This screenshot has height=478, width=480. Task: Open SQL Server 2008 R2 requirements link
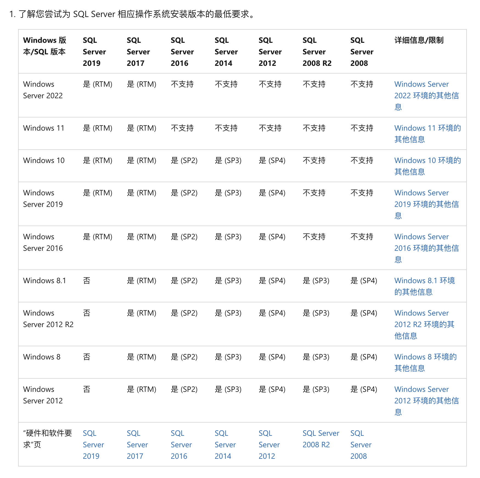click(321, 439)
